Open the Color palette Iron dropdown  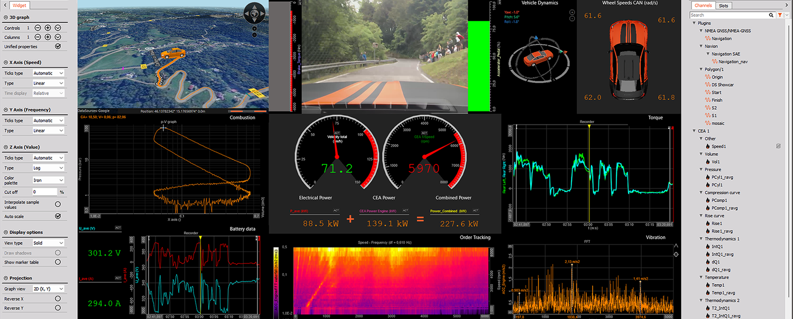48,180
